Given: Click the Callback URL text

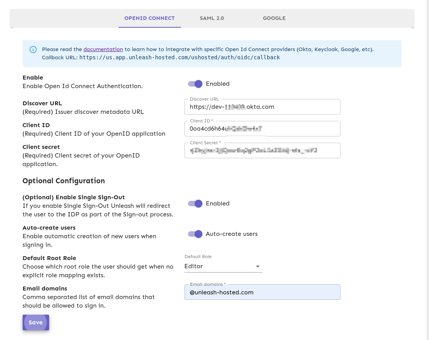Looking at the screenshot, I should [179, 57].
